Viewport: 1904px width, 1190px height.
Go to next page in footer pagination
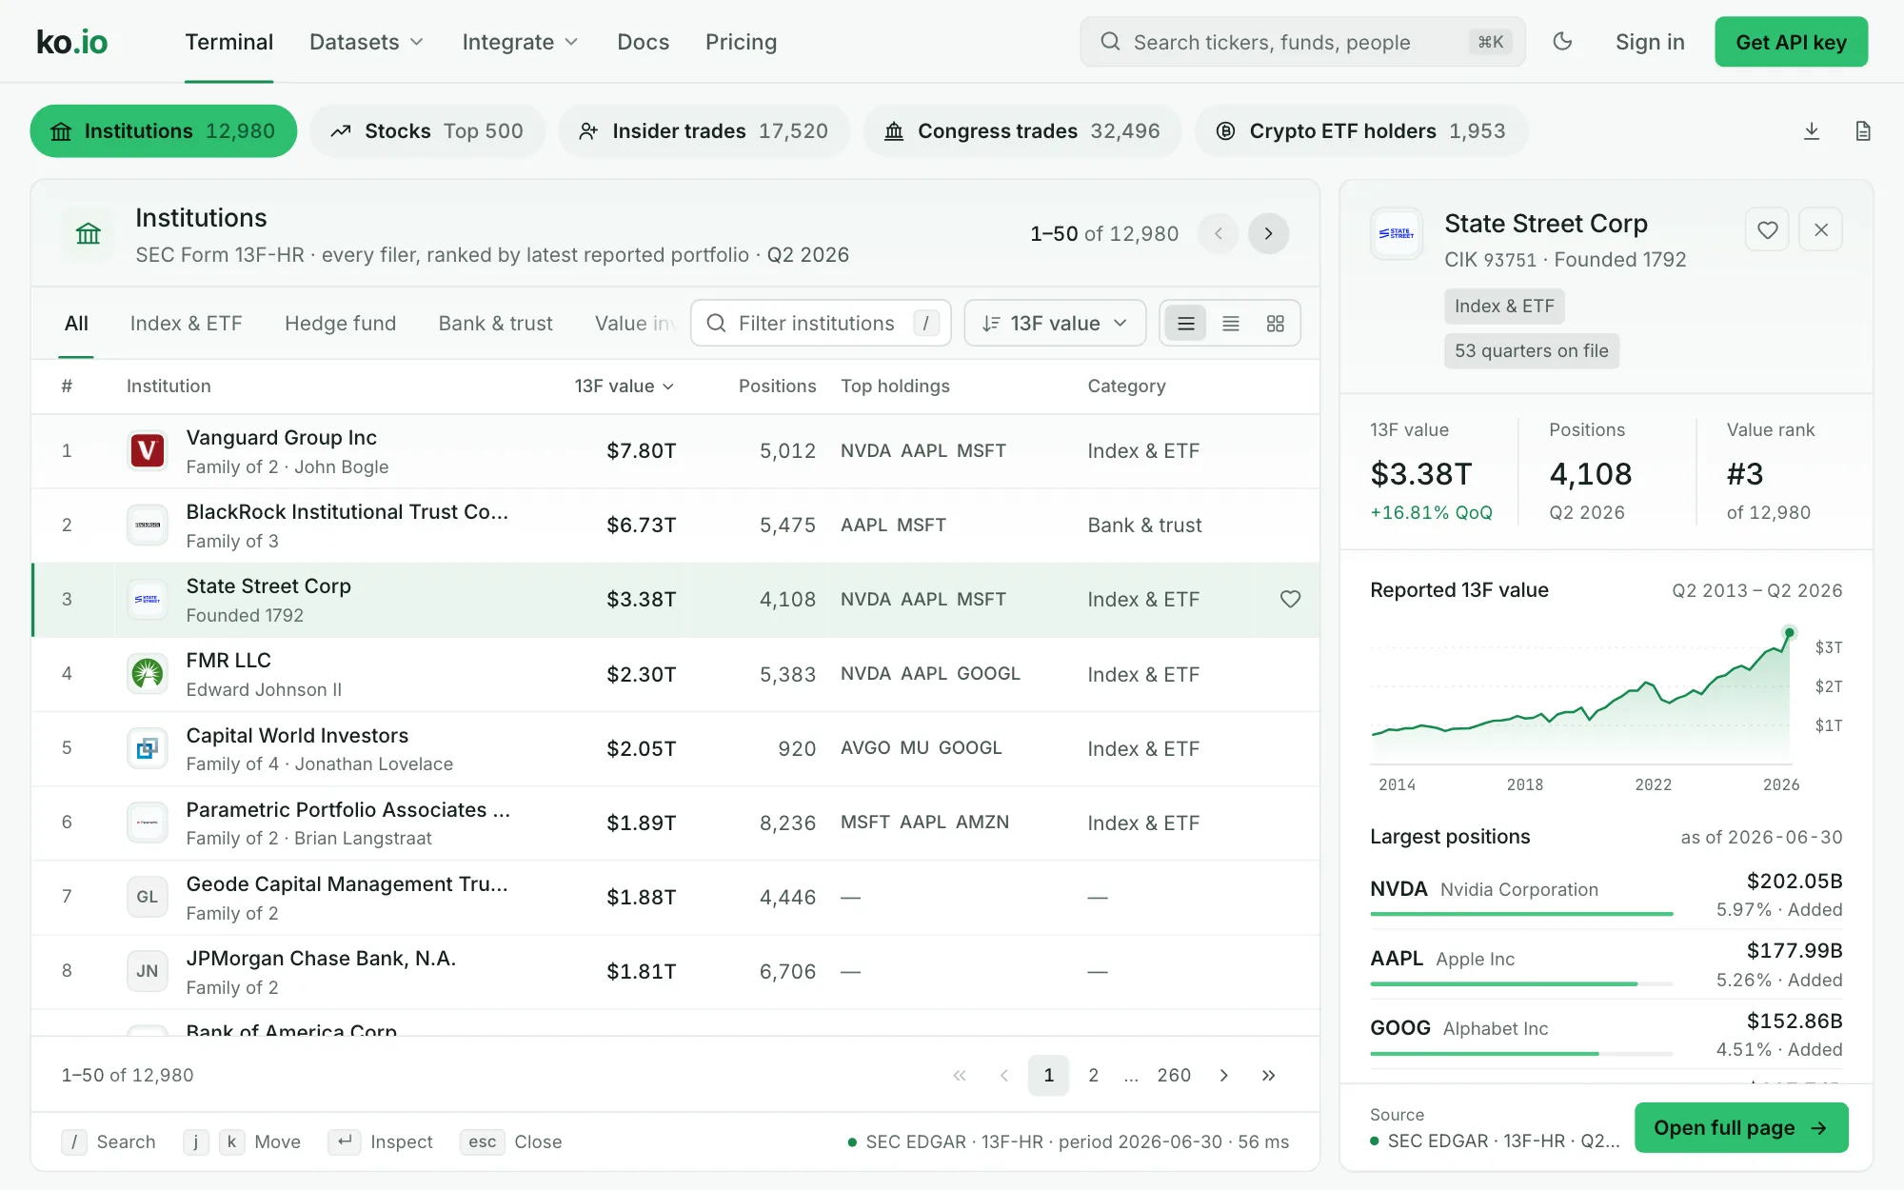1224,1076
